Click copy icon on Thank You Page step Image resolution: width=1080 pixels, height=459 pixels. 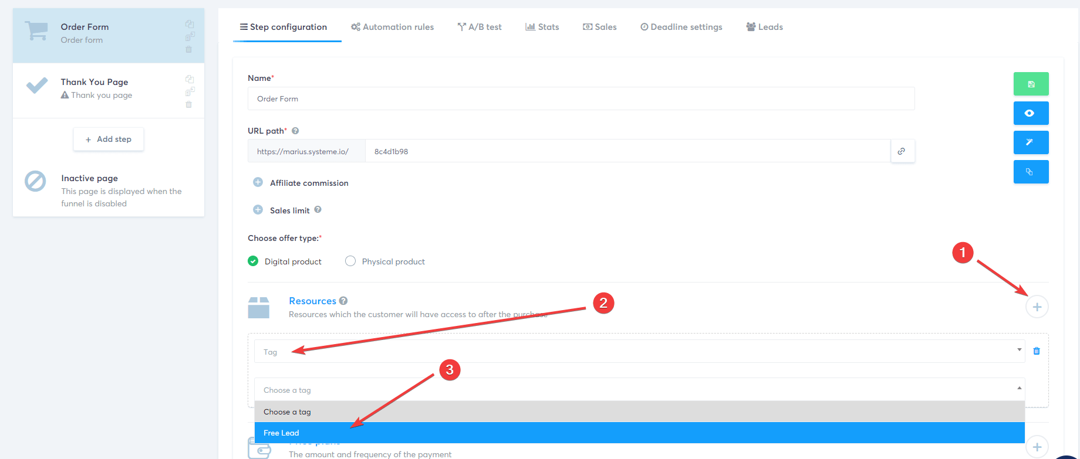coord(190,79)
